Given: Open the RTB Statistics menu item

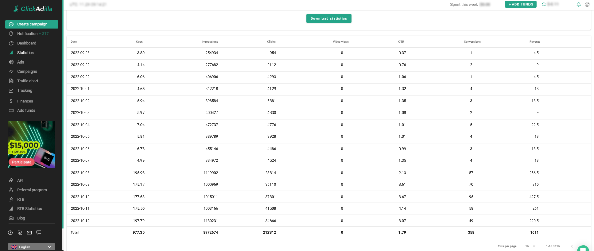Looking at the screenshot, I should [29, 209].
